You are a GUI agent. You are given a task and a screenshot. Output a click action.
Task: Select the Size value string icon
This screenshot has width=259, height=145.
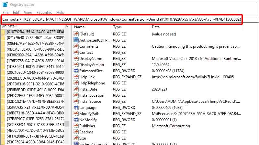click(x=76, y=138)
